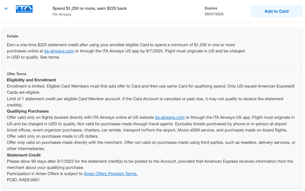Click the ITA Airways logo
305x191 pixels.
(24, 9)
